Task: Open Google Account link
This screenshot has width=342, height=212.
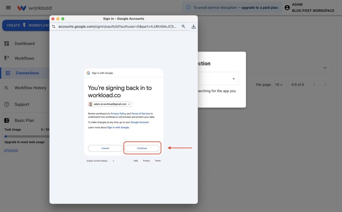Action: [x=140, y=122]
